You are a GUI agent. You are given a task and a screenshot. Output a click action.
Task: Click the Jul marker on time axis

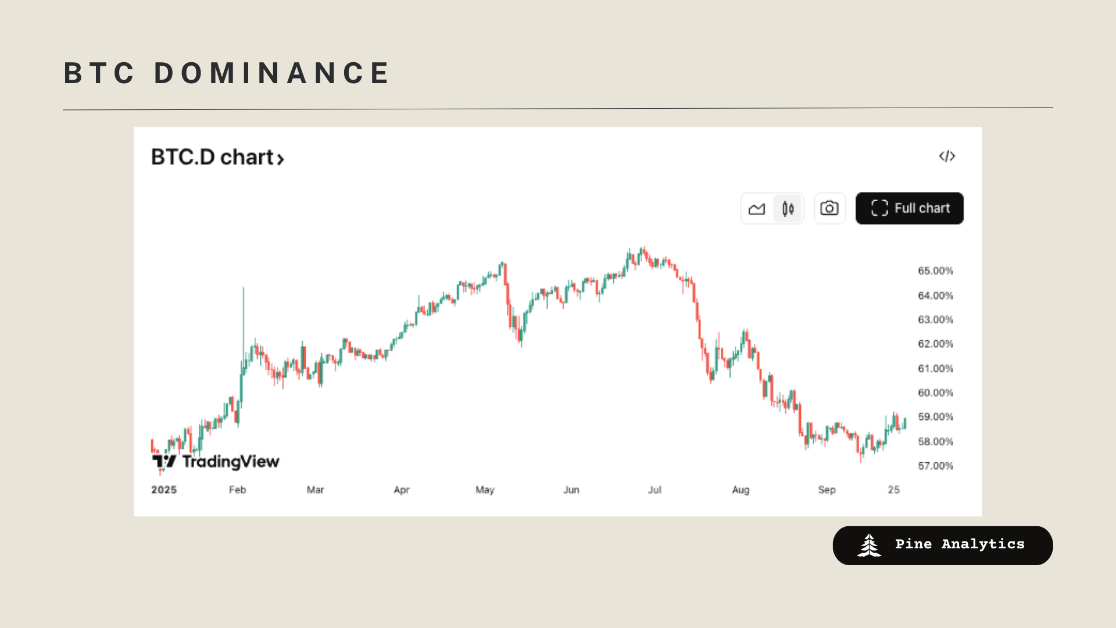[654, 490]
